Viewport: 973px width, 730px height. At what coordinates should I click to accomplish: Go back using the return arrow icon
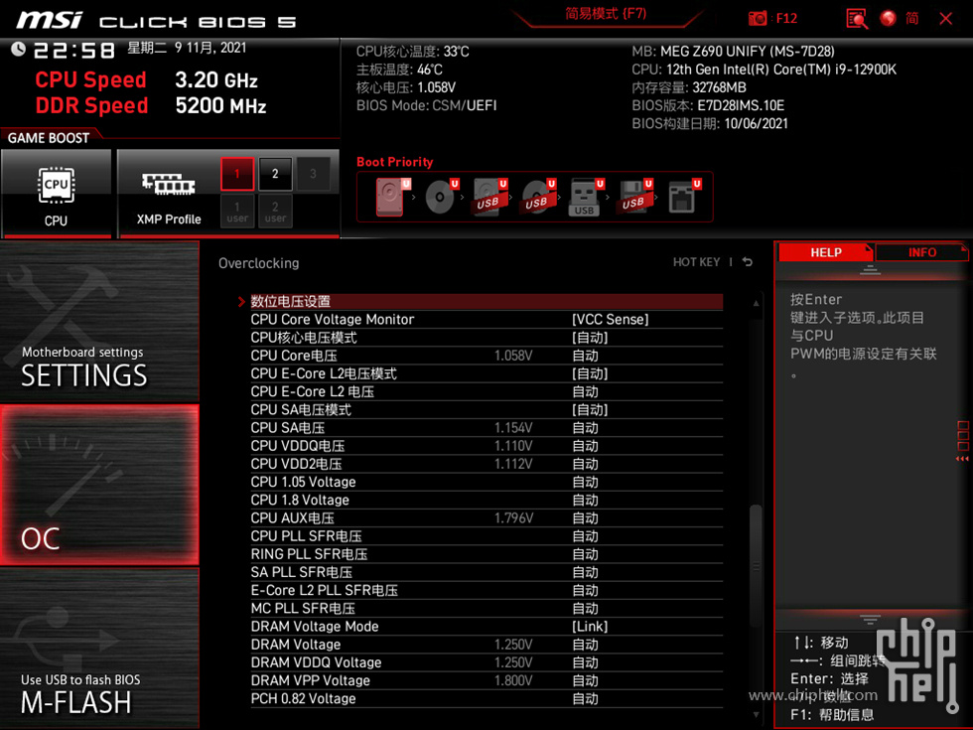(x=748, y=262)
